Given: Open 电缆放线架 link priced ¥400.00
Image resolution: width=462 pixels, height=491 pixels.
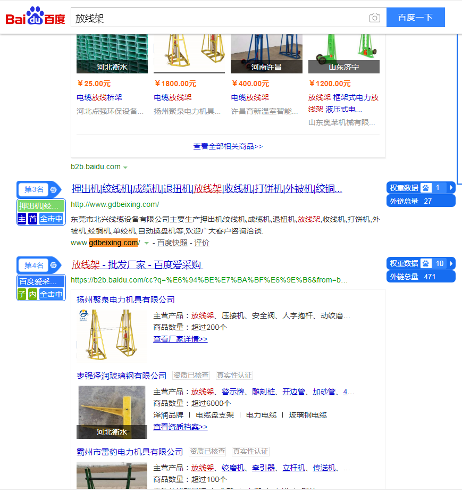Looking at the screenshot, I should click(x=250, y=98).
